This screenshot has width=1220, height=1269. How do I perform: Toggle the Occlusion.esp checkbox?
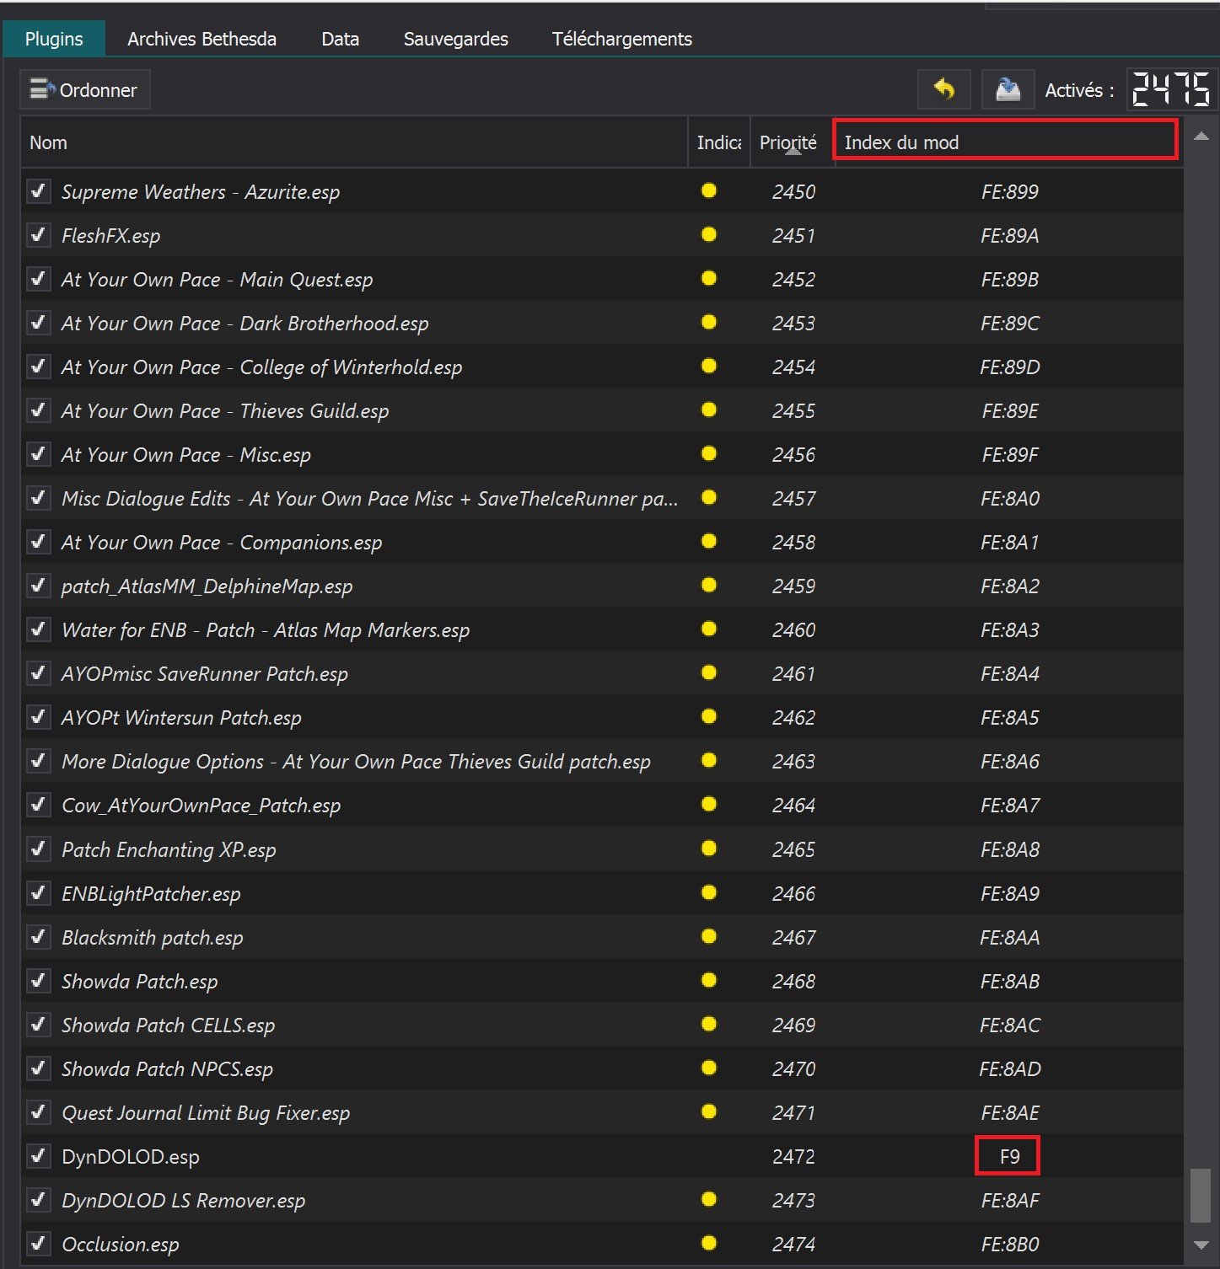(x=38, y=1244)
